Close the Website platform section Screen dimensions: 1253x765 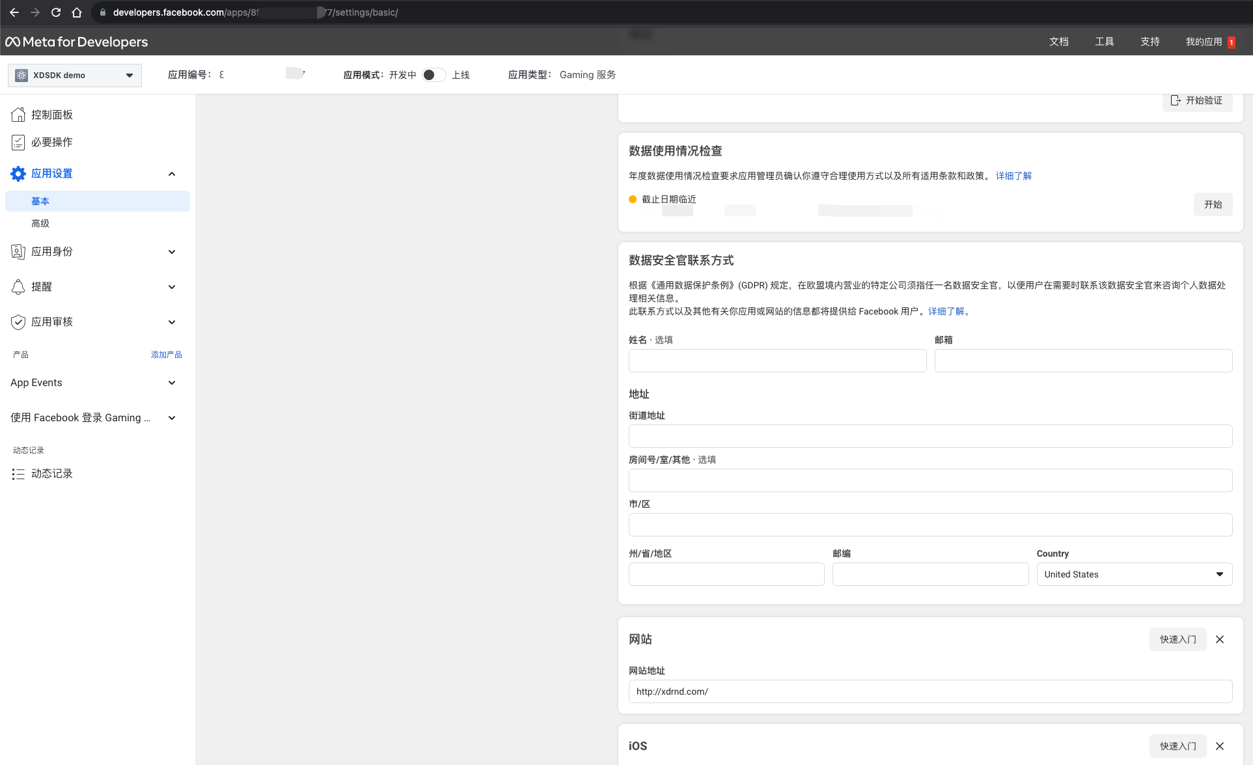(x=1220, y=639)
